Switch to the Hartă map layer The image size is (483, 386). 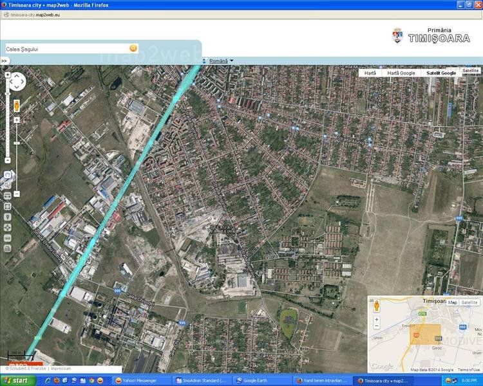coord(370,73)
